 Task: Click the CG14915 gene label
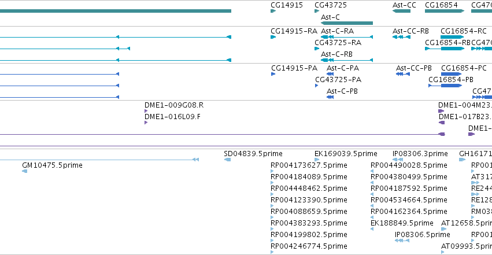(x=287, y=5)
